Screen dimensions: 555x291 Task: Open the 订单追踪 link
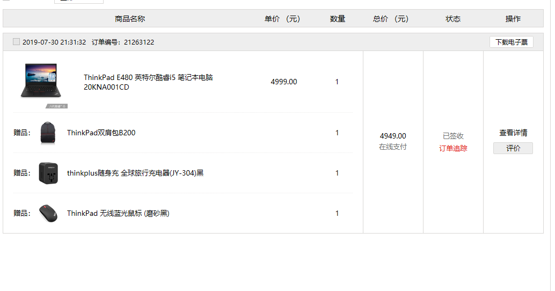click(453, 148)
